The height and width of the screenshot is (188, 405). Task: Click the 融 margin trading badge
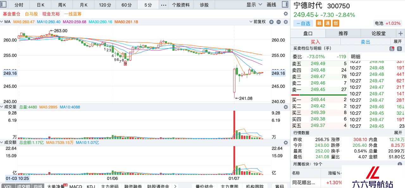pyautogui.click(x=319, y=23)
